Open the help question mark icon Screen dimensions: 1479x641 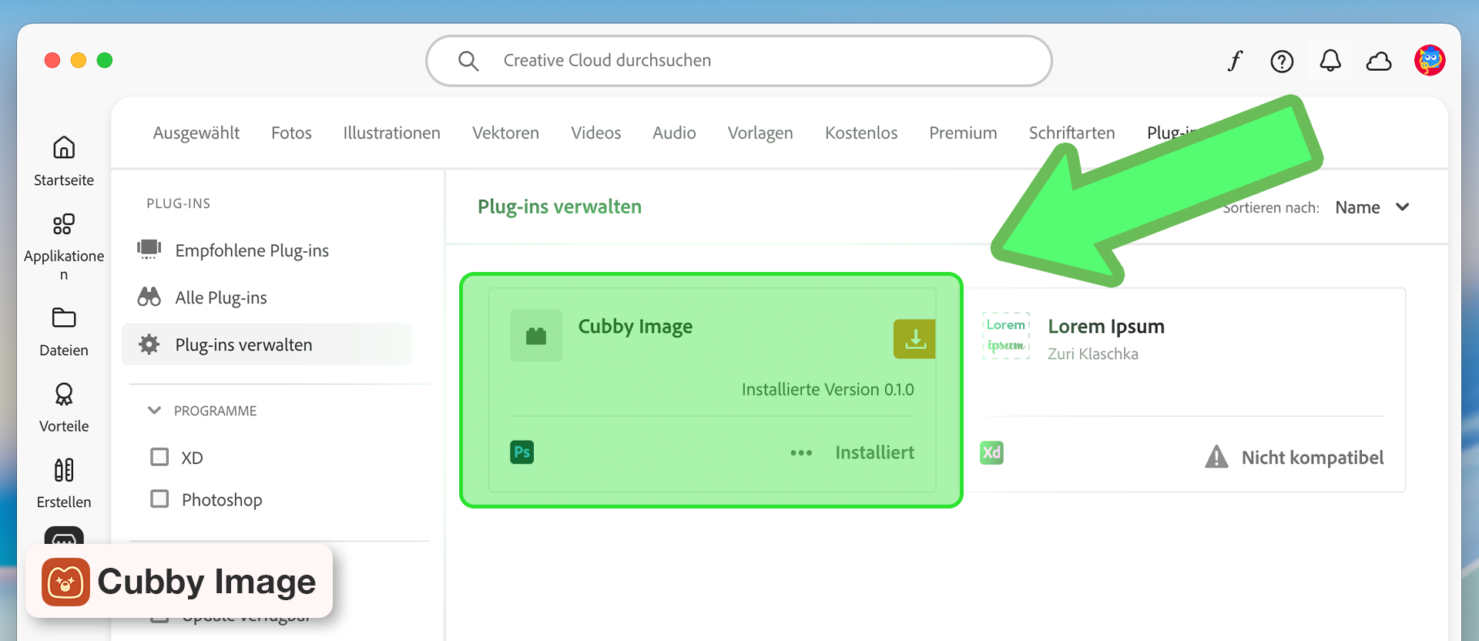(x=1282, y=61)
